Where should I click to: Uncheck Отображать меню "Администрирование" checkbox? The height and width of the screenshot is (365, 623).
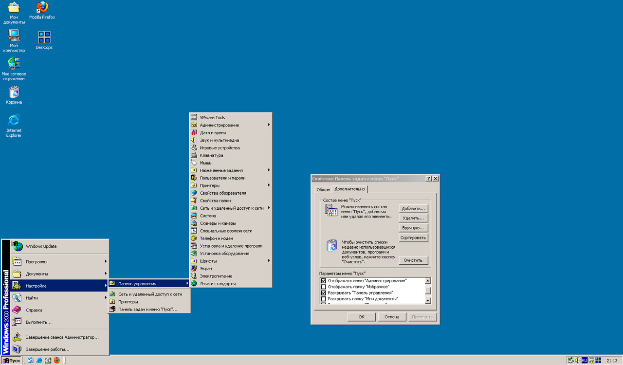[x=324, y=281]
